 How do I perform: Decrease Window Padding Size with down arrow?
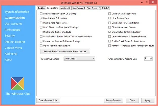(151, 59)
